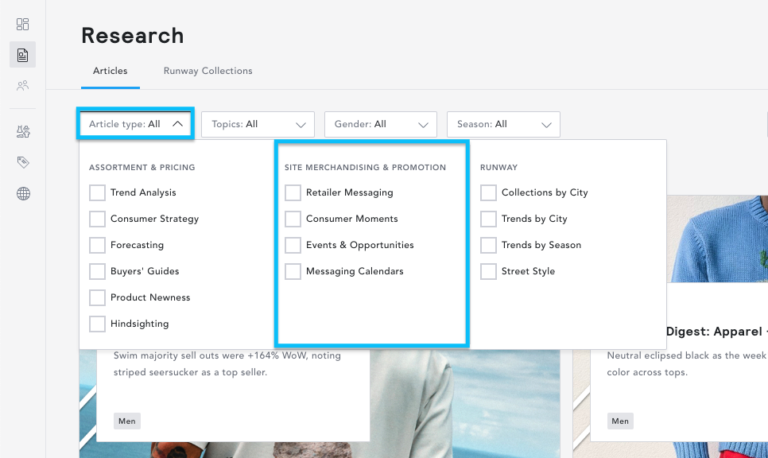Viewport: 768px width, 458px height.
Task: Open the people icon in sidebar
Action: pyautogui.click(x=23, y=85)
